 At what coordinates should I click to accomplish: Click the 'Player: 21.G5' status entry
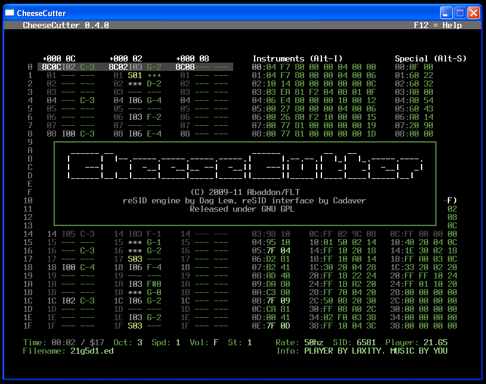(417, 342)
